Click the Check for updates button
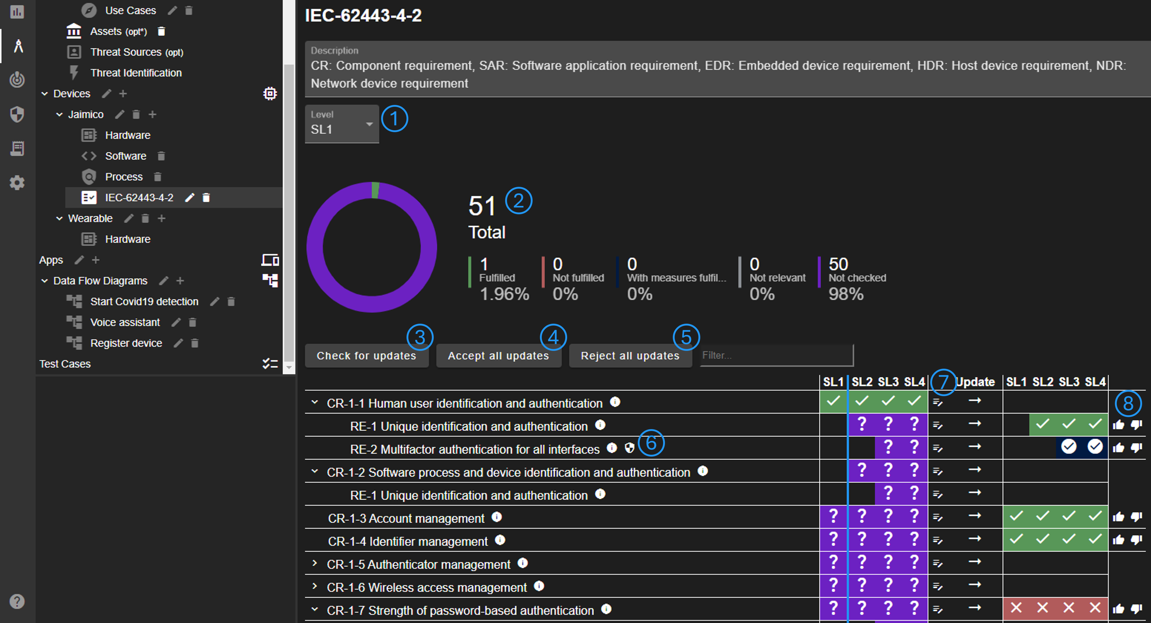 366,356
